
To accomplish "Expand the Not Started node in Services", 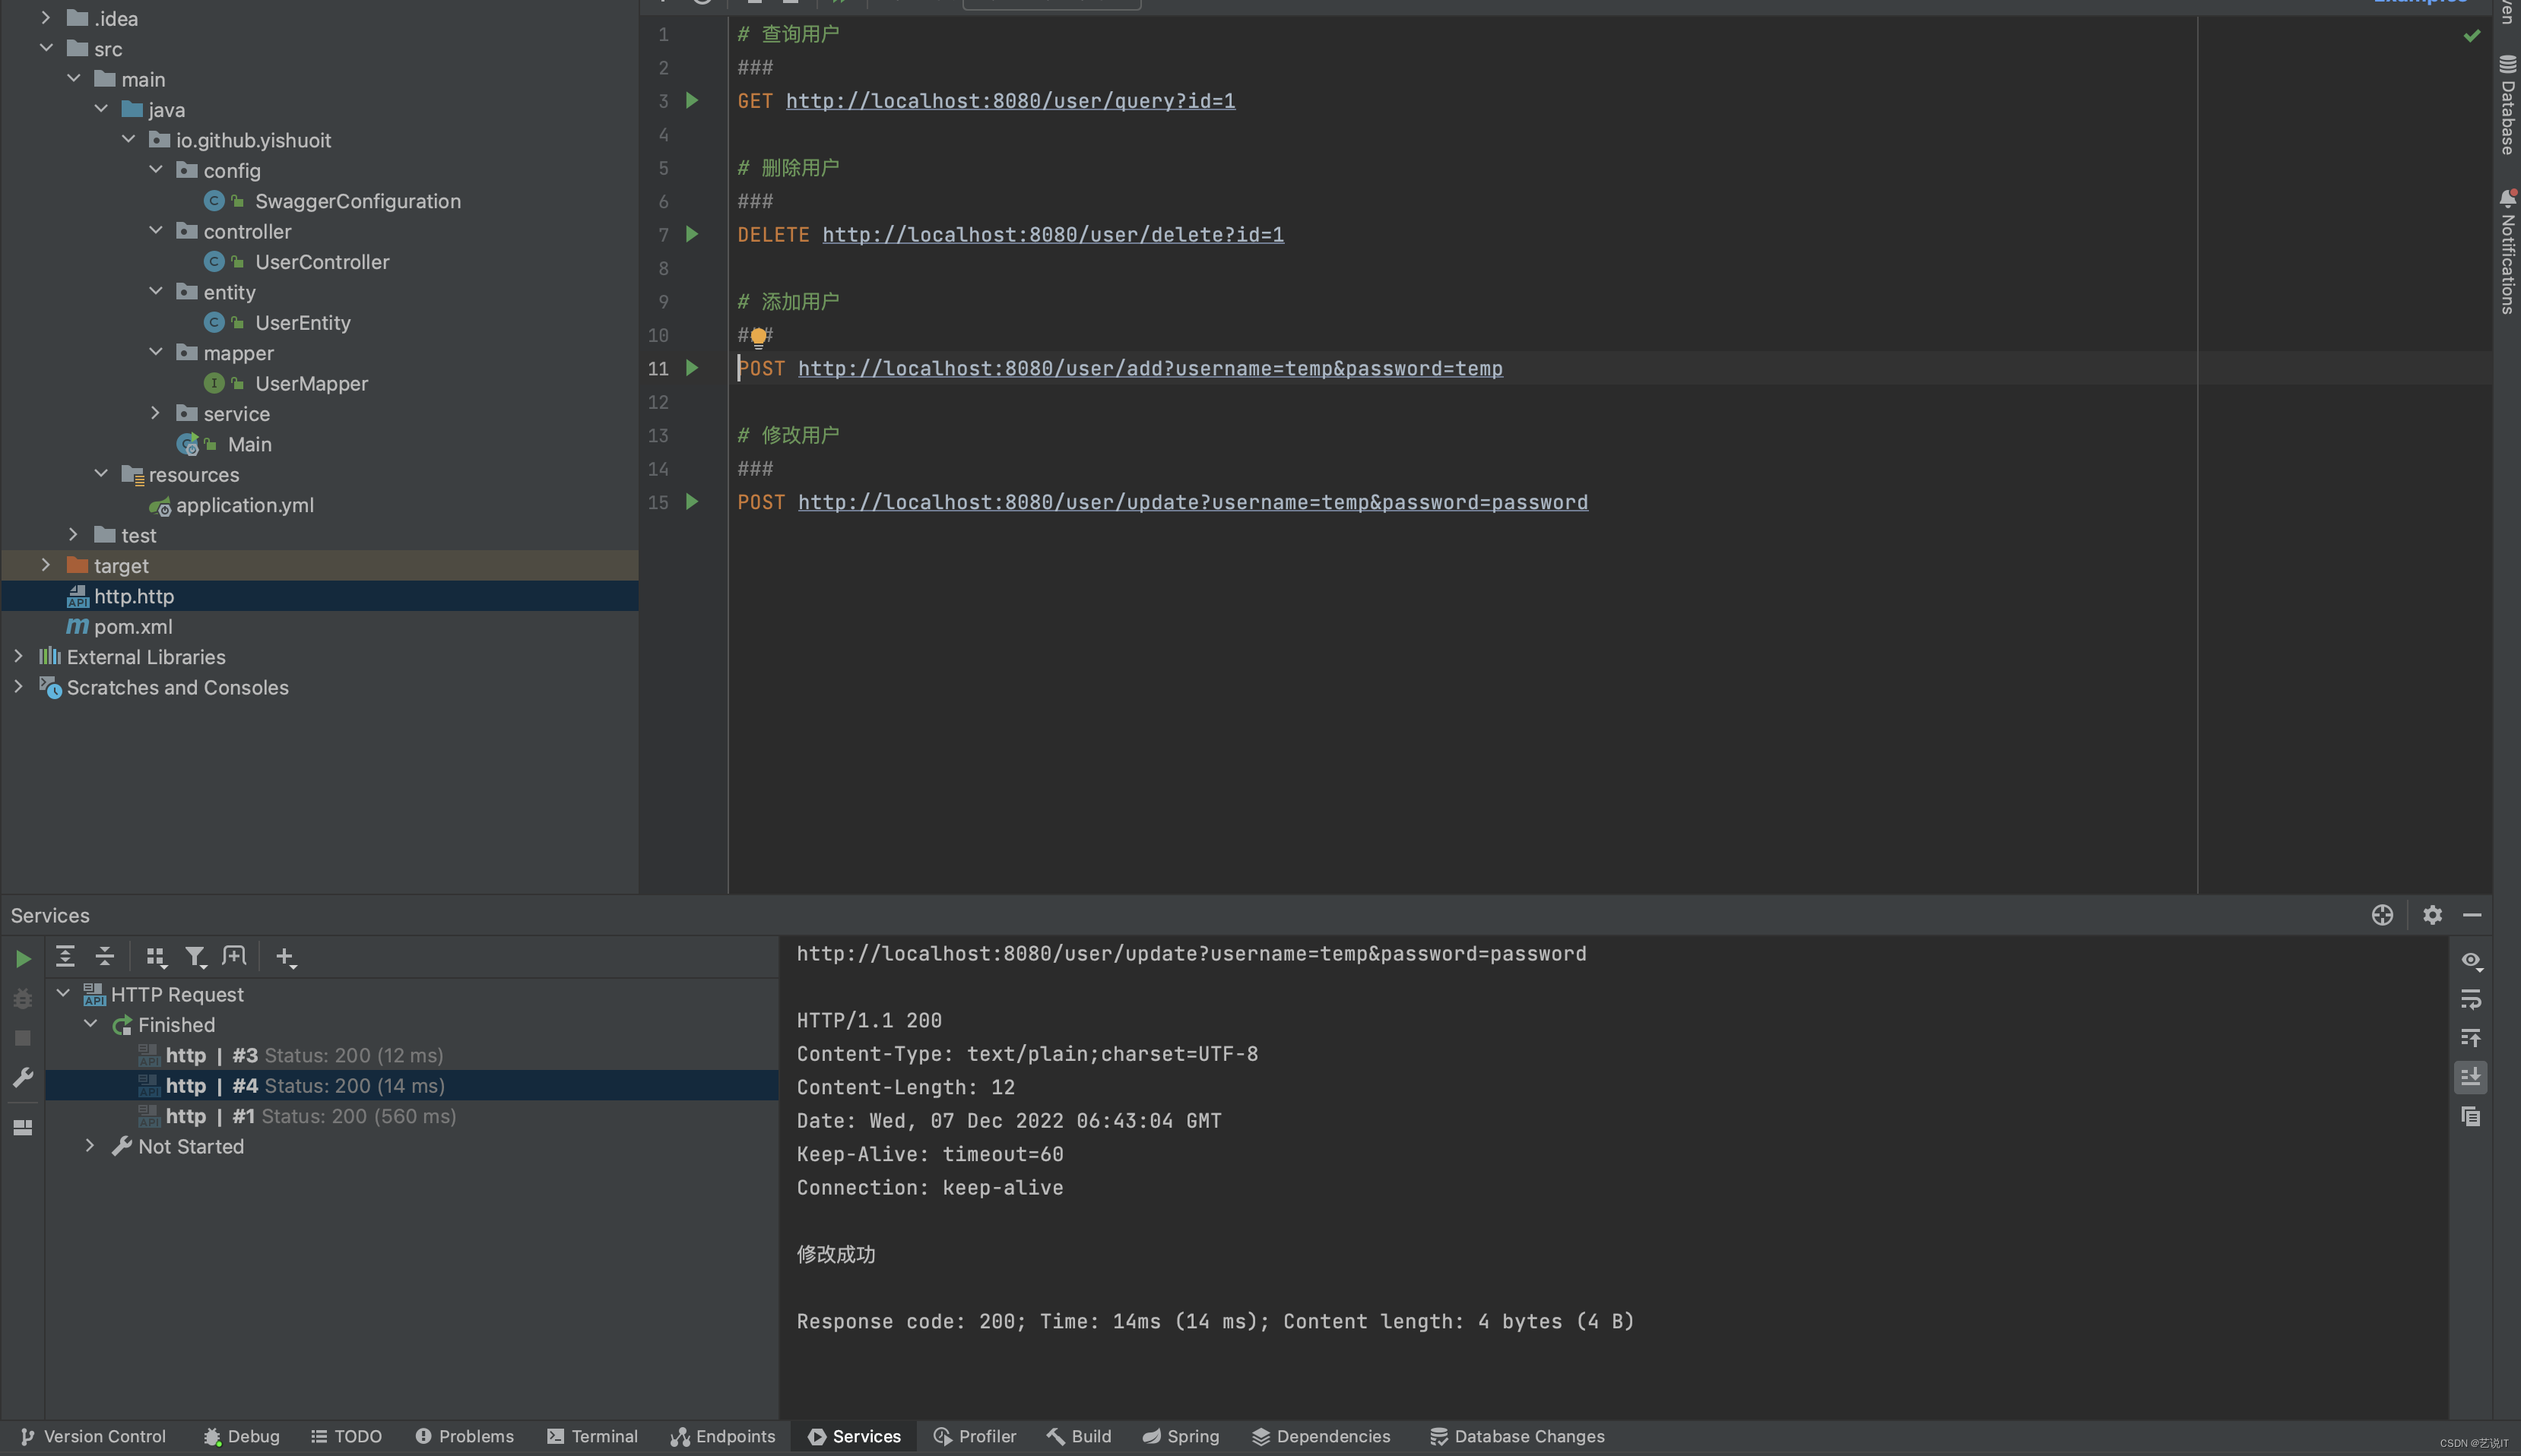I will click(x=90, y=1146).
